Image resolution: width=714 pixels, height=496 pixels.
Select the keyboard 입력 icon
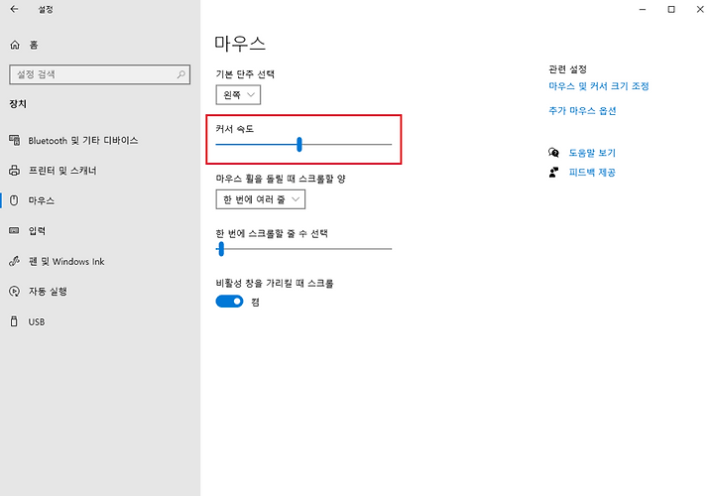point(14,230)
